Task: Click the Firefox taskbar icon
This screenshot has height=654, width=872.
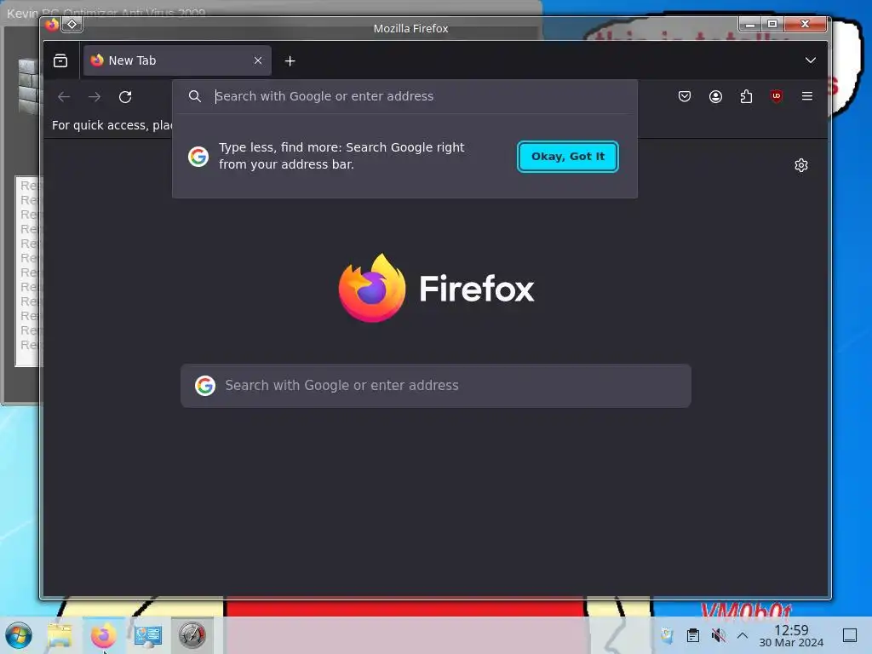Action: click(x=103, y=635)
